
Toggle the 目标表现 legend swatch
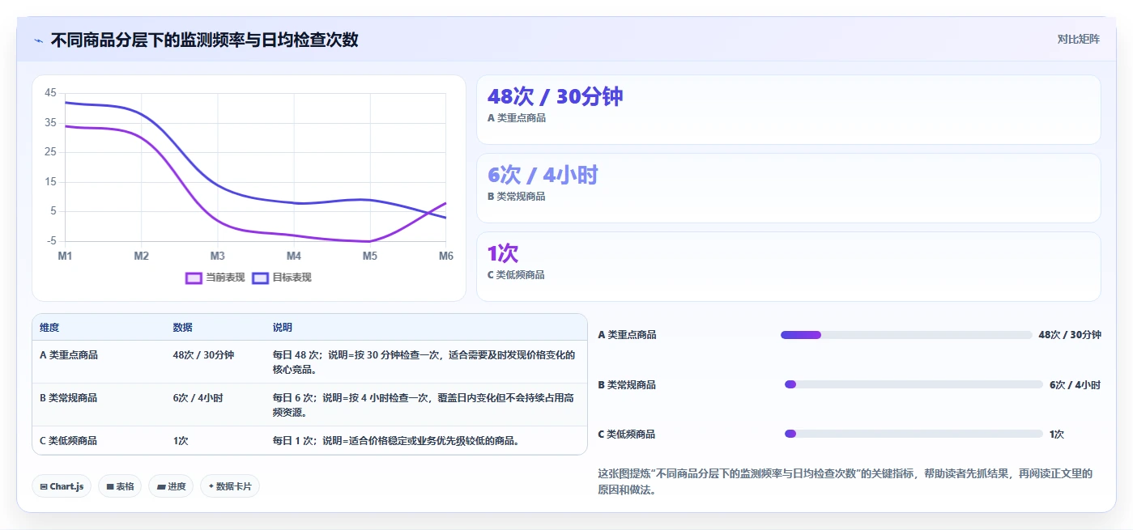pos(261,278)
